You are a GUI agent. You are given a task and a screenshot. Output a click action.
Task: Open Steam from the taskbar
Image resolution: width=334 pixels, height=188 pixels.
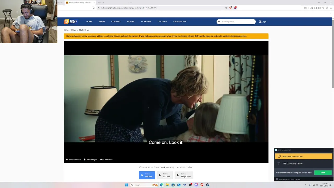tap(207, 185)
